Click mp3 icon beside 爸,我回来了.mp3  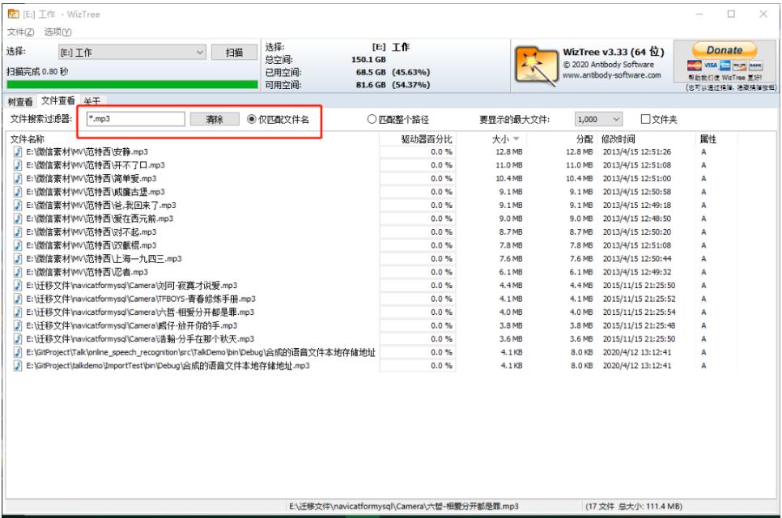click(18, 205)
